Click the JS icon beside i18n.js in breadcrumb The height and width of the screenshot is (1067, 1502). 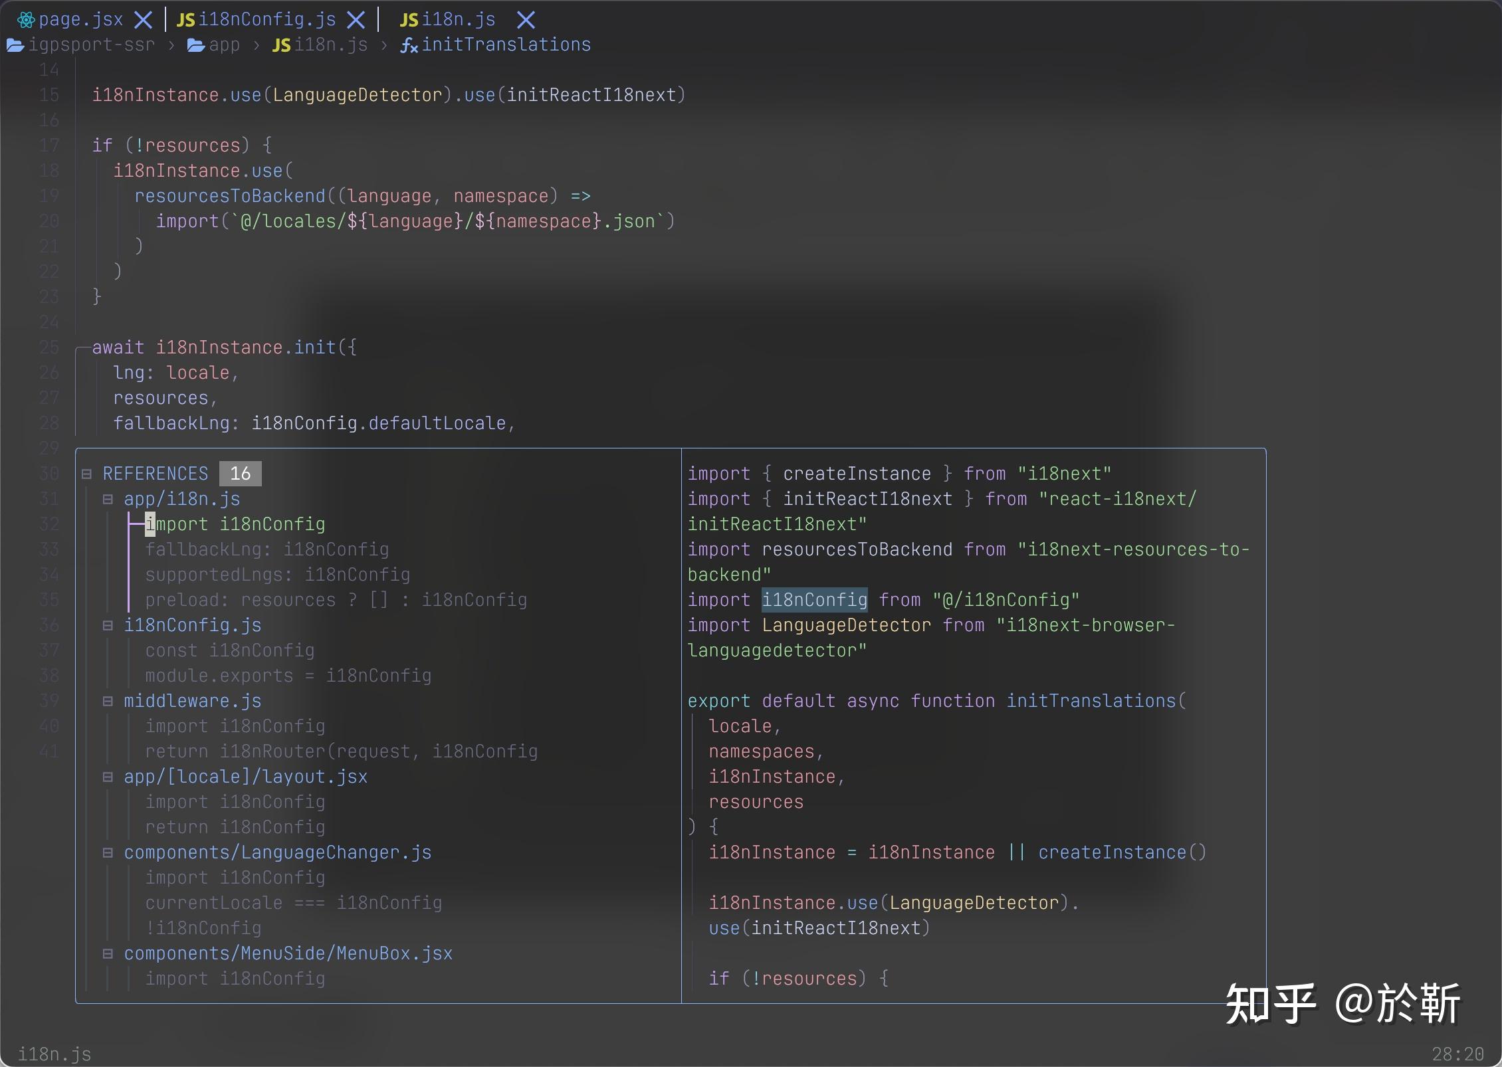click(x=281, y=45)
